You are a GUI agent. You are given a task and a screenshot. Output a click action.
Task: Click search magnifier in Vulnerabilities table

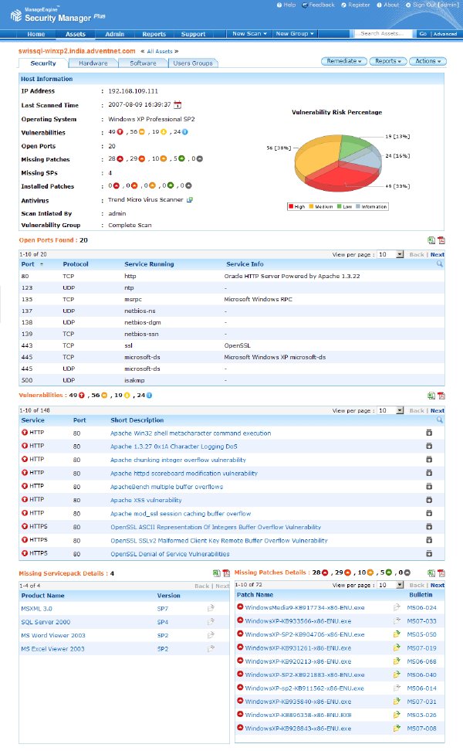[x=440, y=420]
